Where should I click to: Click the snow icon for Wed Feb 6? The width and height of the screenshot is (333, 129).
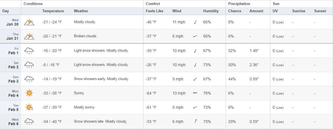pos(29,121)
